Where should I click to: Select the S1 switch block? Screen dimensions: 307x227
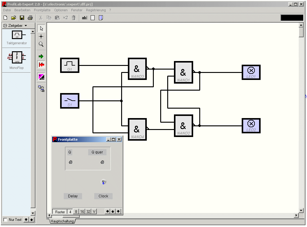(70, 101)
